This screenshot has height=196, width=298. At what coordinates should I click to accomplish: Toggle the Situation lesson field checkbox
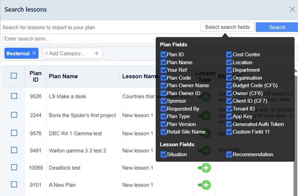[x=163, y=154]
